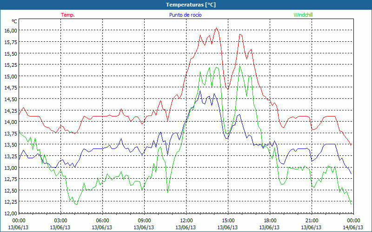Click the 15,50 y-axis value

pyautogui.click(x=11, y=53)
